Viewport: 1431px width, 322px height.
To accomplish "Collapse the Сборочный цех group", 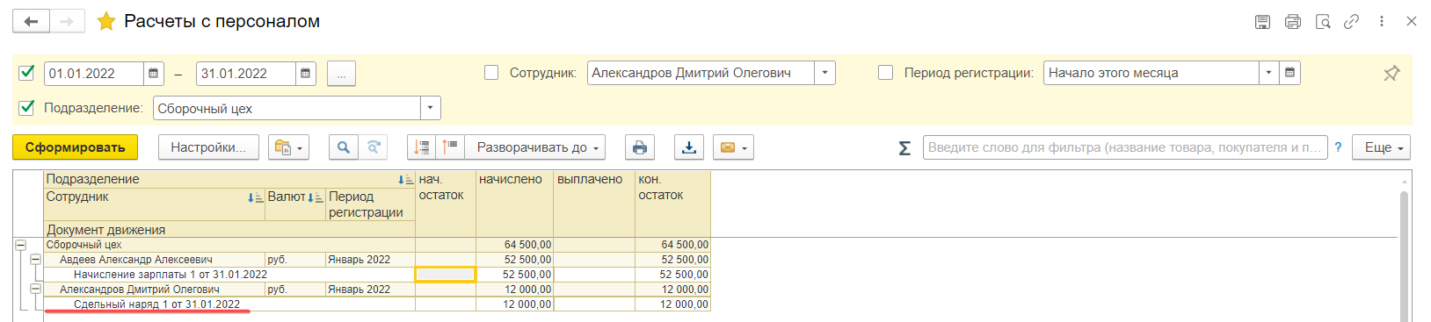I will (x=20, y=245).
